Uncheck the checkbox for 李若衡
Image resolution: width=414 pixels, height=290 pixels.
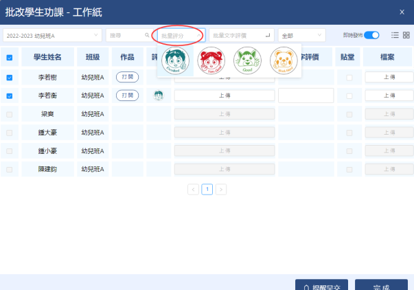coord(10,96)
